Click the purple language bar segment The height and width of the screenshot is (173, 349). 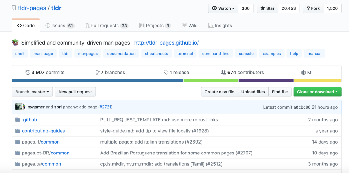[266, 80]
